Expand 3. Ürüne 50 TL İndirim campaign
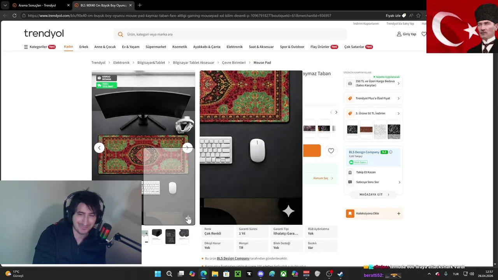 373,114
